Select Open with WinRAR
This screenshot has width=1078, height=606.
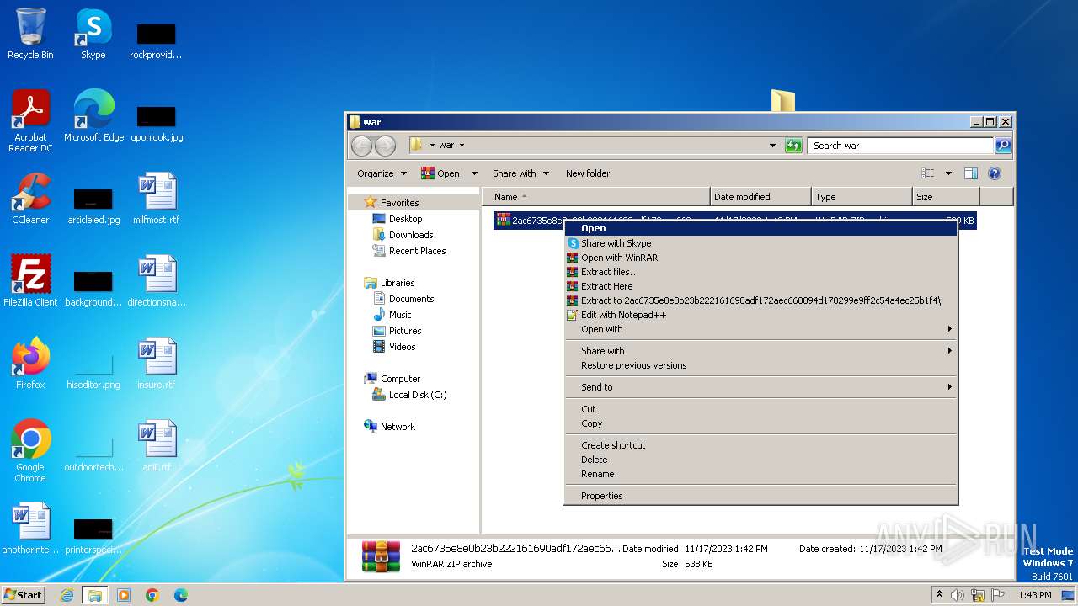click(x=760, y=258)
